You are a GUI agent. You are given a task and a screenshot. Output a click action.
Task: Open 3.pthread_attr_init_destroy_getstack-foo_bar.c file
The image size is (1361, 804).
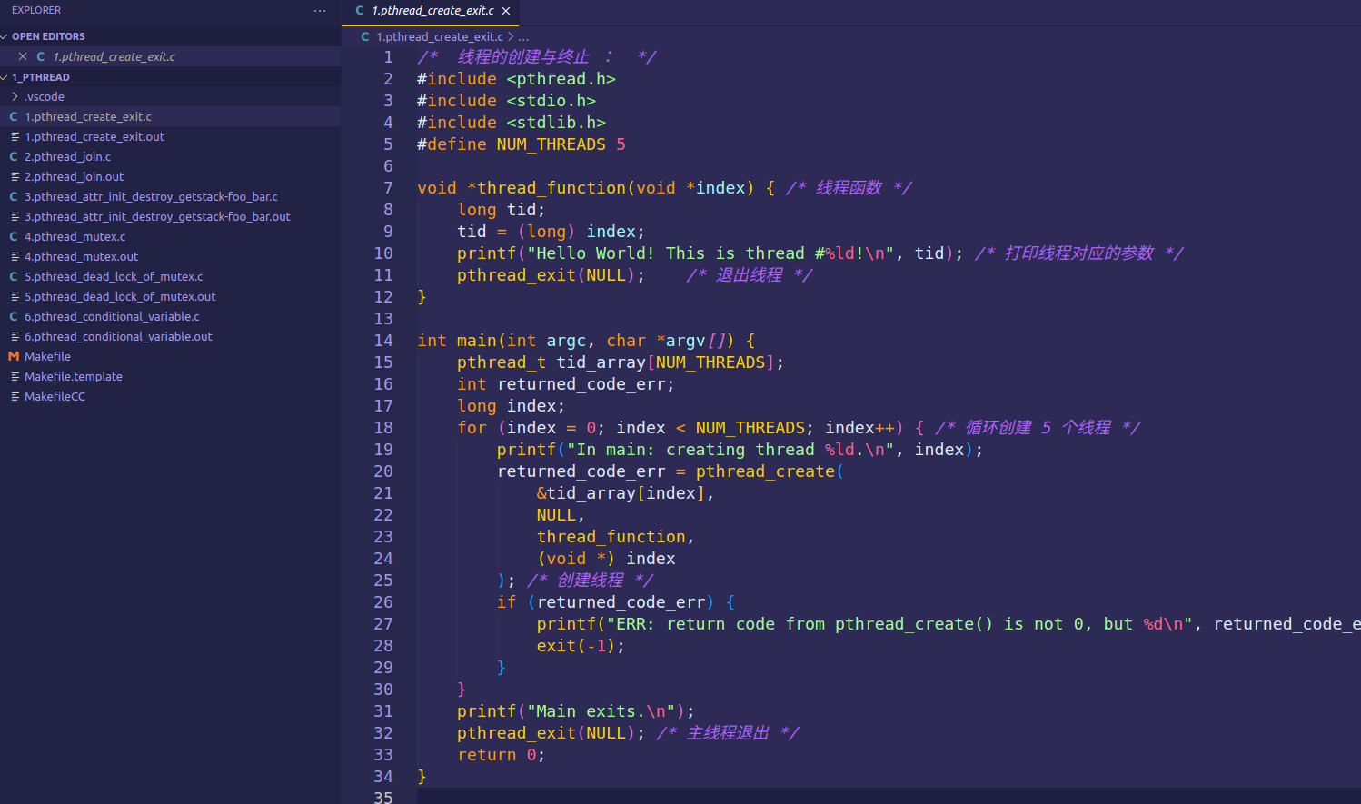point(151,197)
